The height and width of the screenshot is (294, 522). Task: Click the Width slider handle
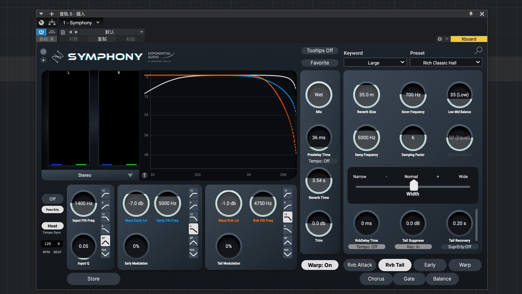(414, 186)
